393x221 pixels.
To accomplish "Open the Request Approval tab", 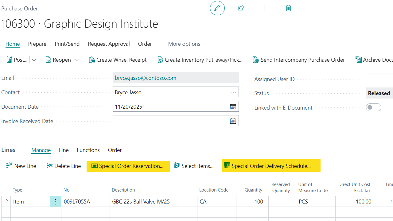I will click(109, 44).
